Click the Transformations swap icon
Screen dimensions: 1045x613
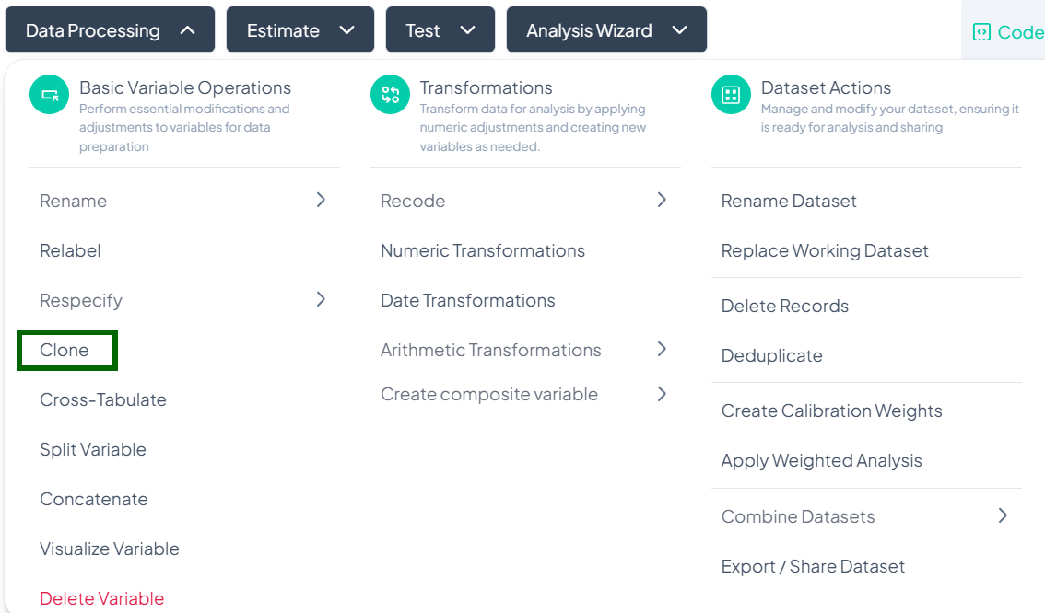coord(390,96)
